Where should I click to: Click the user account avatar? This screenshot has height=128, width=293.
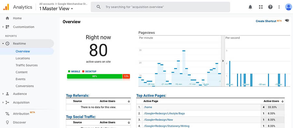pyautogui.click(x=288, y=7)
